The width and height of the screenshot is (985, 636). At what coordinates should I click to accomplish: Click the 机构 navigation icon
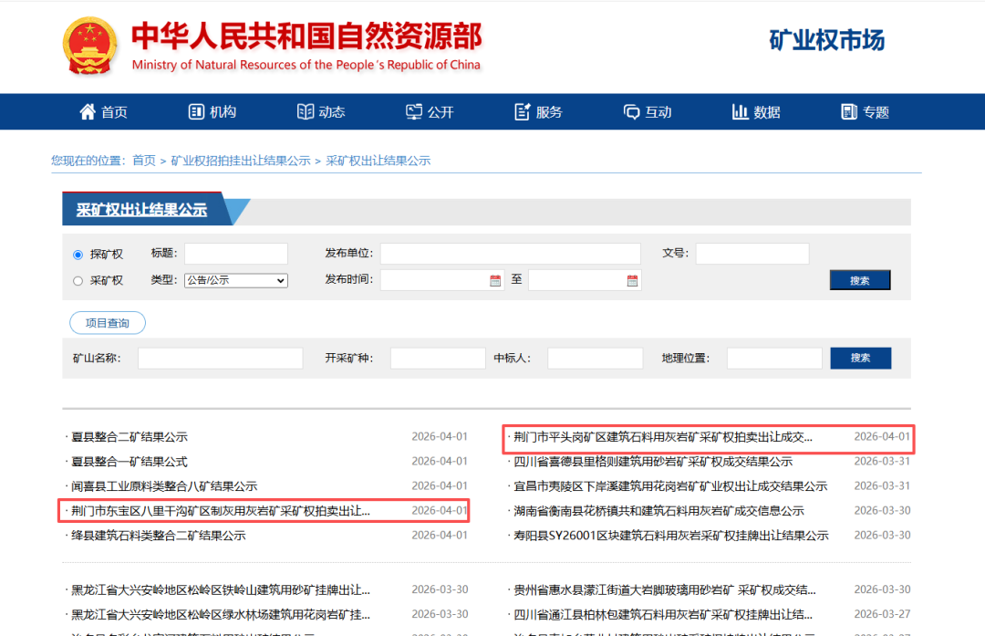point(196,111)
